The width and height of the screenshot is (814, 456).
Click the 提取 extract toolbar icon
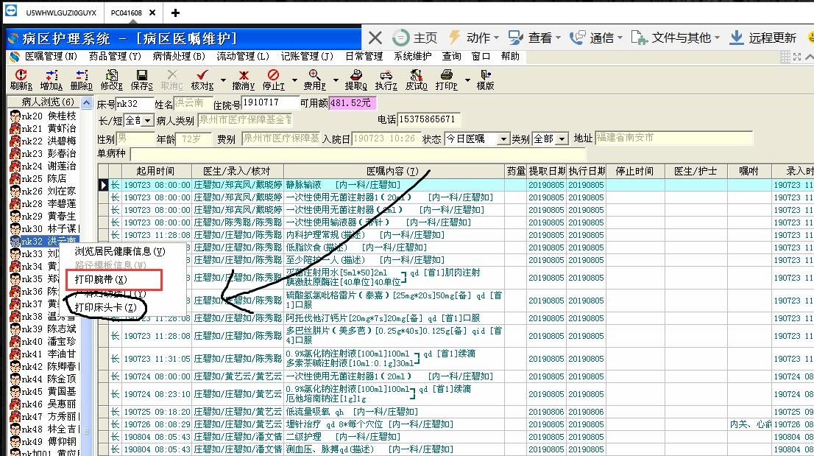(x=355, y=80)
